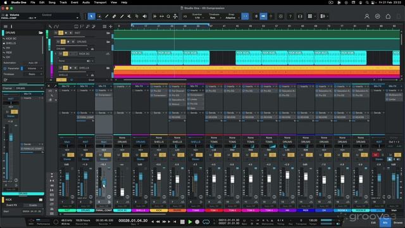Open the Browse panel button
Screen dimensions: 405x228
398,222
